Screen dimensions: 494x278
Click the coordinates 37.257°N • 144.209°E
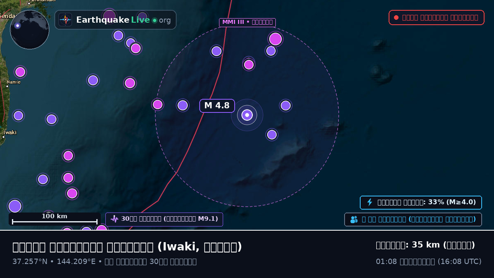click(x=54, y=262)
